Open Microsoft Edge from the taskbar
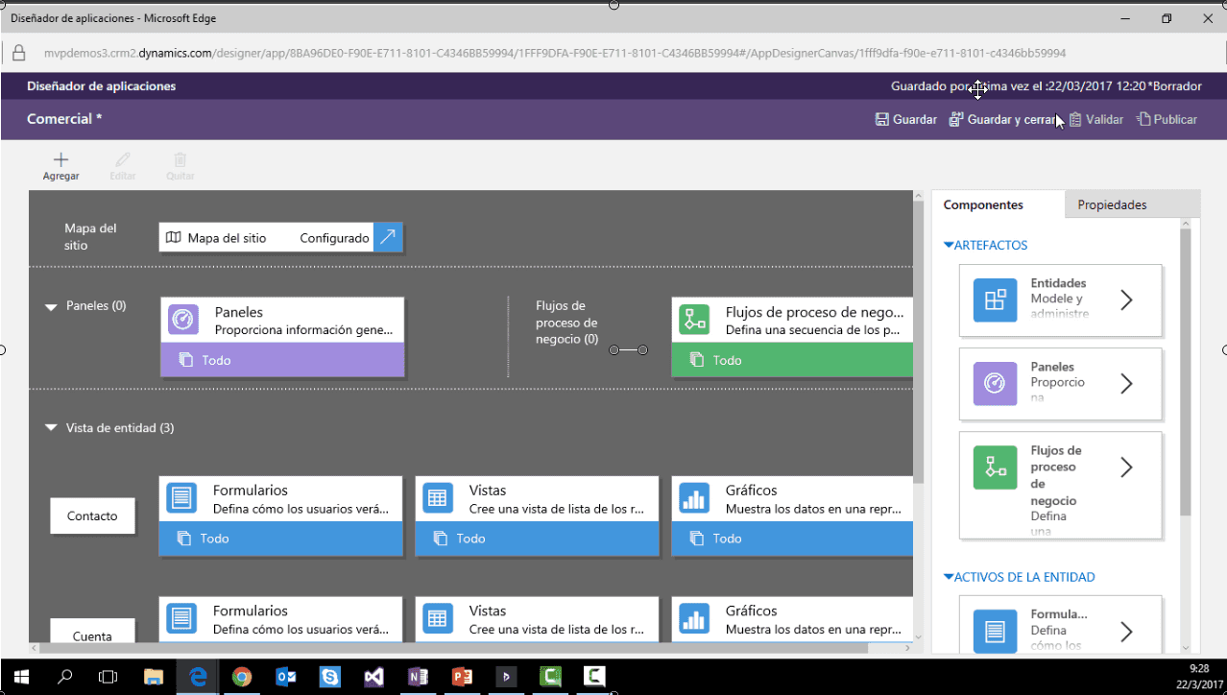Viewport: 1227px width, 695px height. point(199,677)
